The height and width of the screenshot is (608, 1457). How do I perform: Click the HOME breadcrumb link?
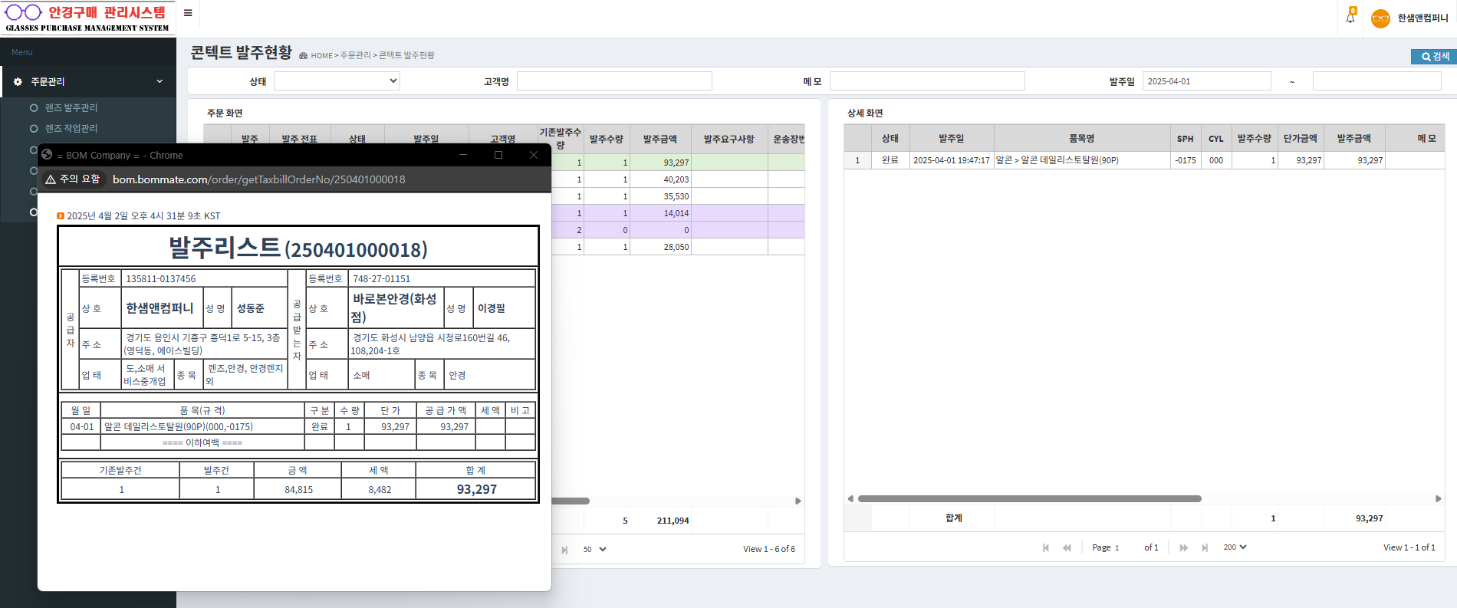point(321,55)
